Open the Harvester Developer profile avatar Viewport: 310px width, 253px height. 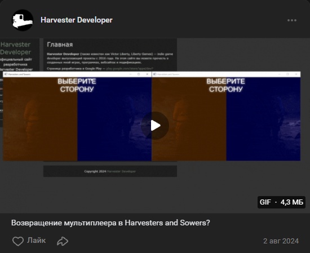point(23,20)
